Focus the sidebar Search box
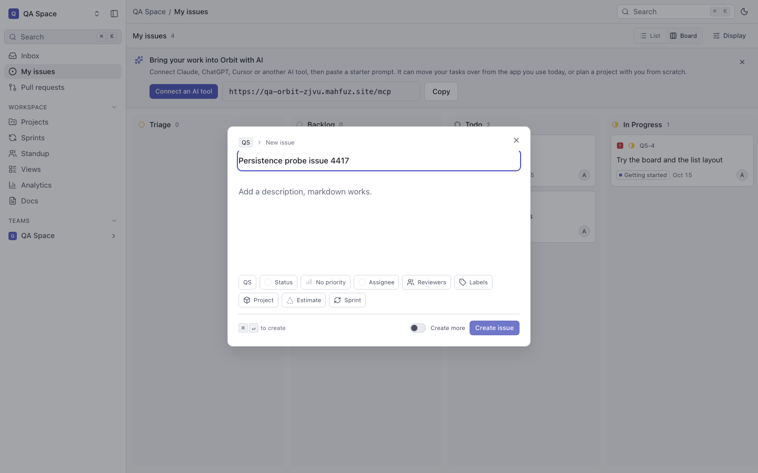 click(63, 37)
